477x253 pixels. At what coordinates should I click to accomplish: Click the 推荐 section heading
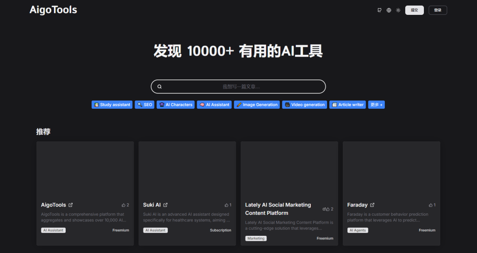(x=43, y=132)
